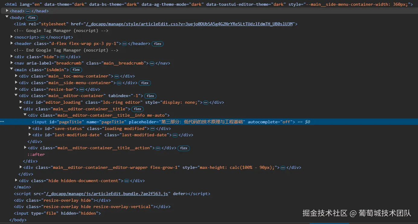The width and height of the screenshot is (418, 224).
Task: Click the autocomplete="off" attribute
Action: pyautogui.click(x=270, y=122)
